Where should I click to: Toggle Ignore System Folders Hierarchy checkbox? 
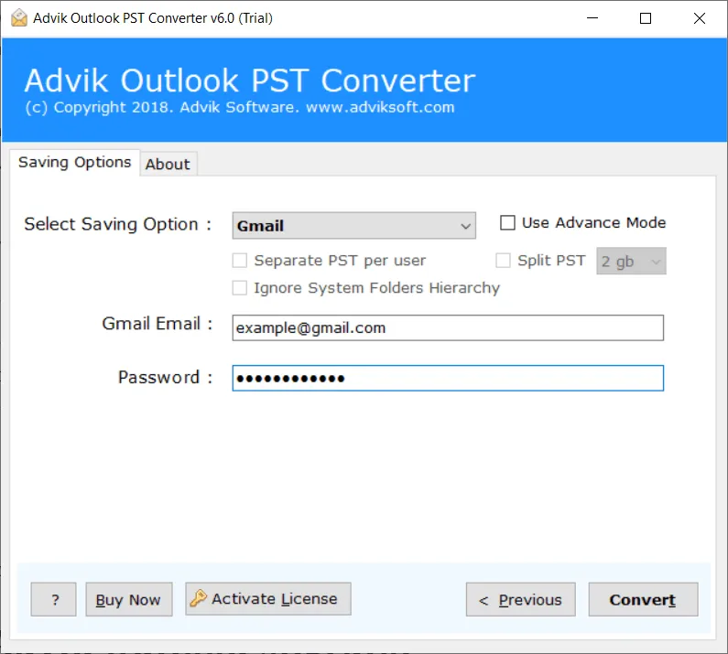[240, 288]
